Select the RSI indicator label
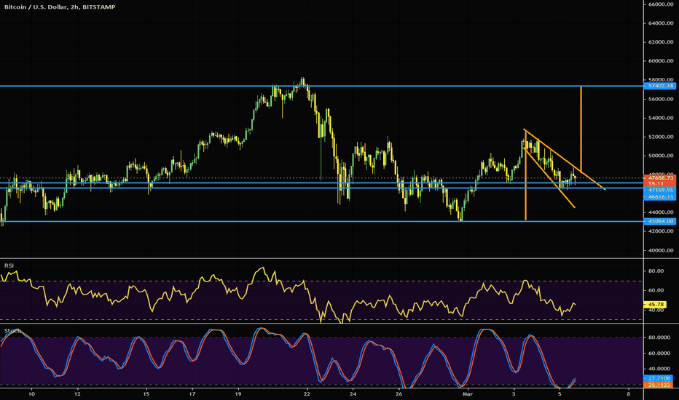Viewport: 679px width, 400px height. (9, 265)
